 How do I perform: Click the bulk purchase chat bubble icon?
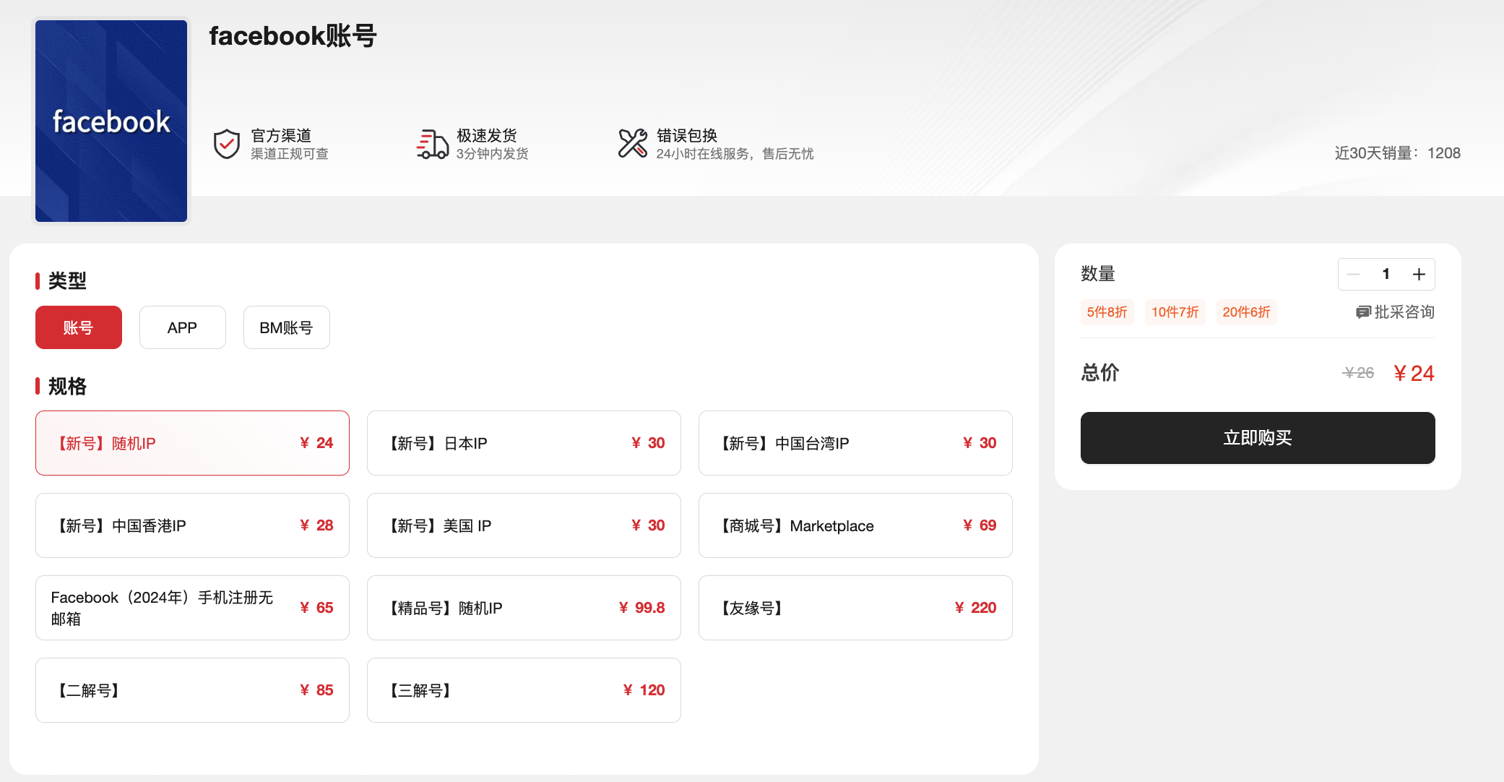[x=1362, y=312]
